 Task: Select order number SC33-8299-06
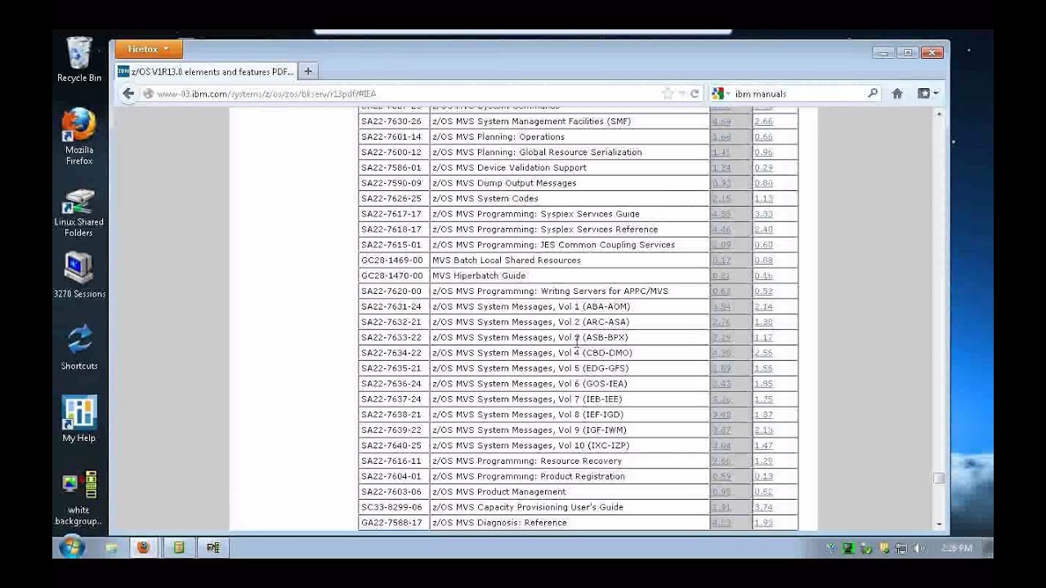pos(391,507)
